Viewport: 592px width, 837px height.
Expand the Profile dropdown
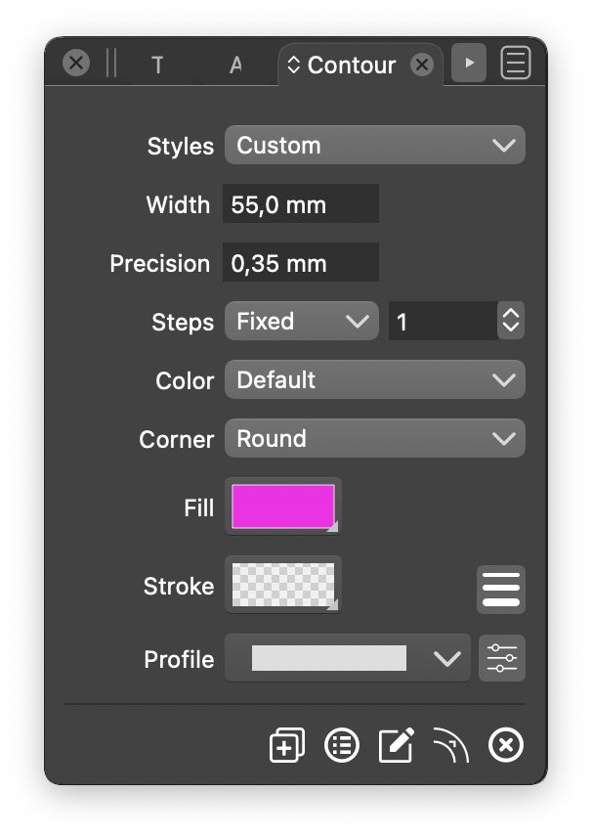coord(348,658)
